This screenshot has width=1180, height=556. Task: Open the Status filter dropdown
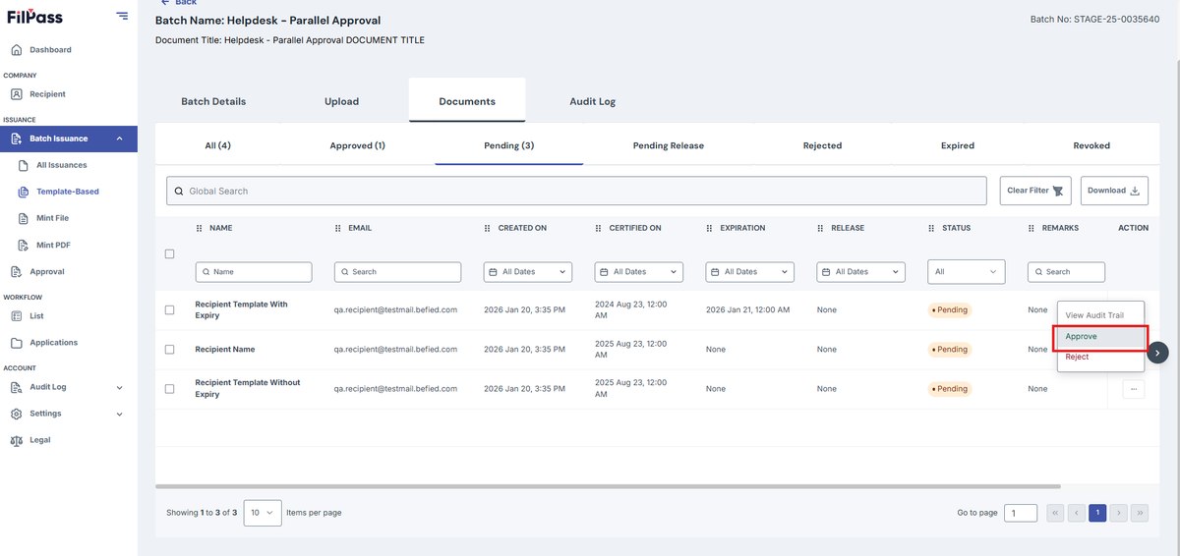(x=967, y=272)
